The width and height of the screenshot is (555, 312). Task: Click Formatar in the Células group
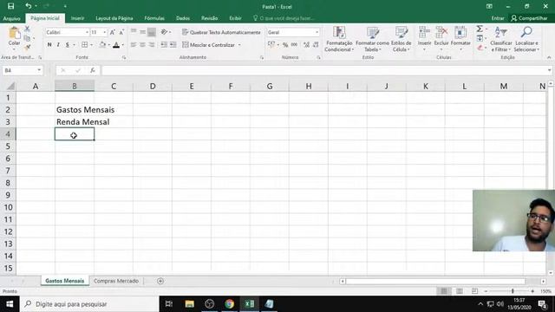(x=460, y=38)
